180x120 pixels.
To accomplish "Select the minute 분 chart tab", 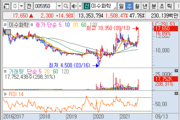I will click(x=154, y=6).
